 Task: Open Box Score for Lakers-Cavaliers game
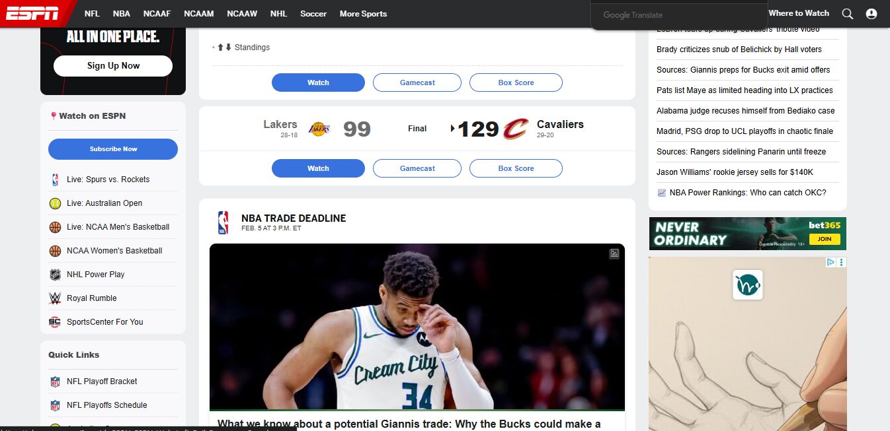pos(516,168)
